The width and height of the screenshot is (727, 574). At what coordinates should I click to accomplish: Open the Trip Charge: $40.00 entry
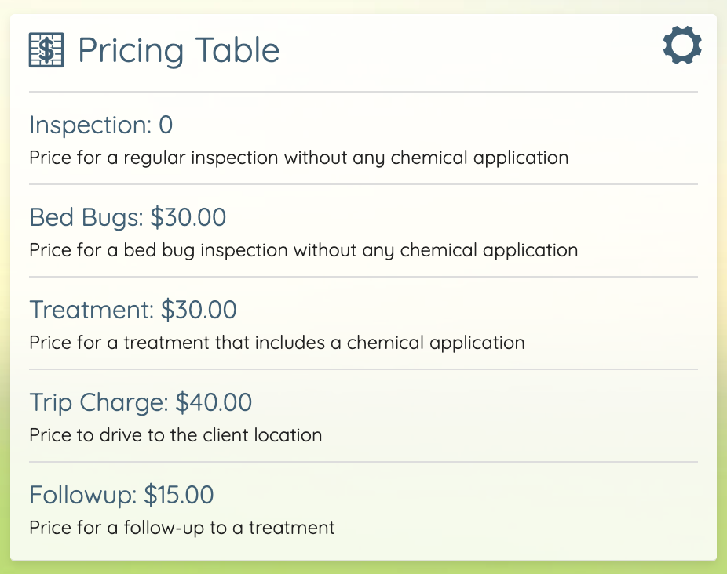tap(141, 402)
